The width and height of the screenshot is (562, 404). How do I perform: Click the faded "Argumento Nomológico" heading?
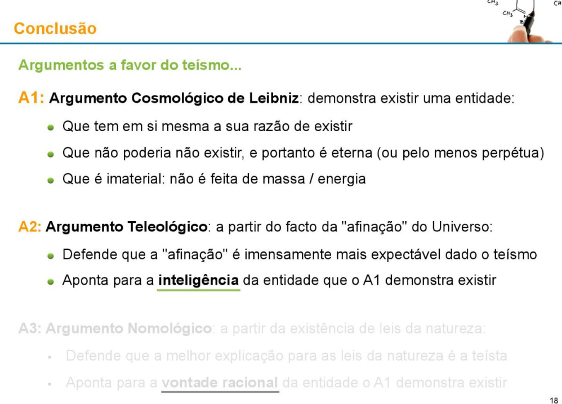[127, 329]
